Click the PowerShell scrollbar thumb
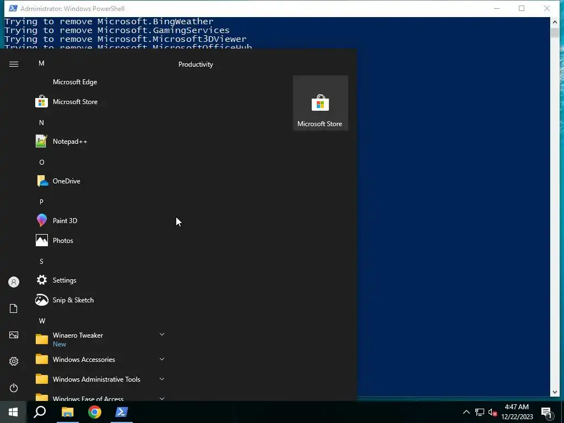The width and height of the screenshot is (564, 423). (x=555, y=32)
